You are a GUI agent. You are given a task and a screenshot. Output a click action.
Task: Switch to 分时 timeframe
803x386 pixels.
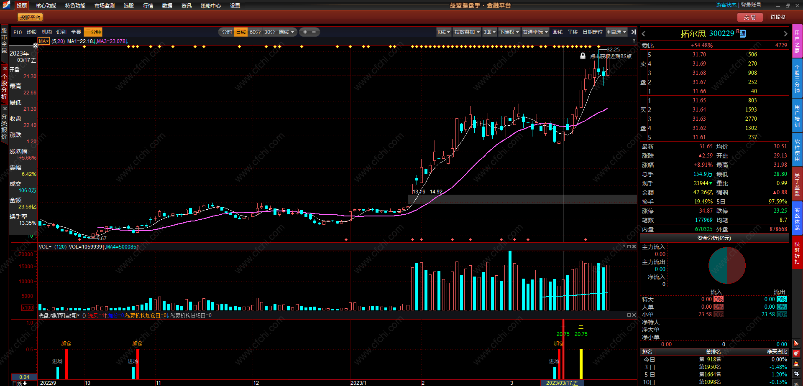click(x=227, y=32)
